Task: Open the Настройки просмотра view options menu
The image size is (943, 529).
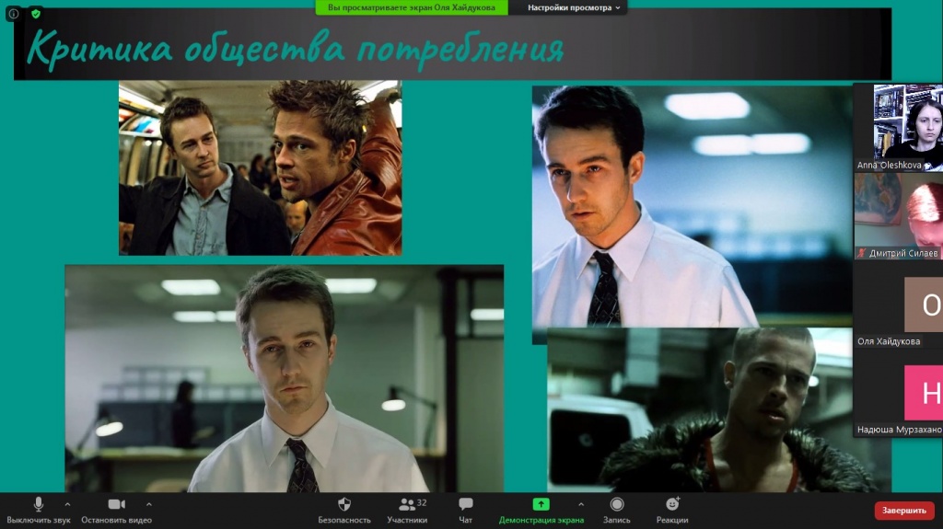Action: (x=574, y=7)
